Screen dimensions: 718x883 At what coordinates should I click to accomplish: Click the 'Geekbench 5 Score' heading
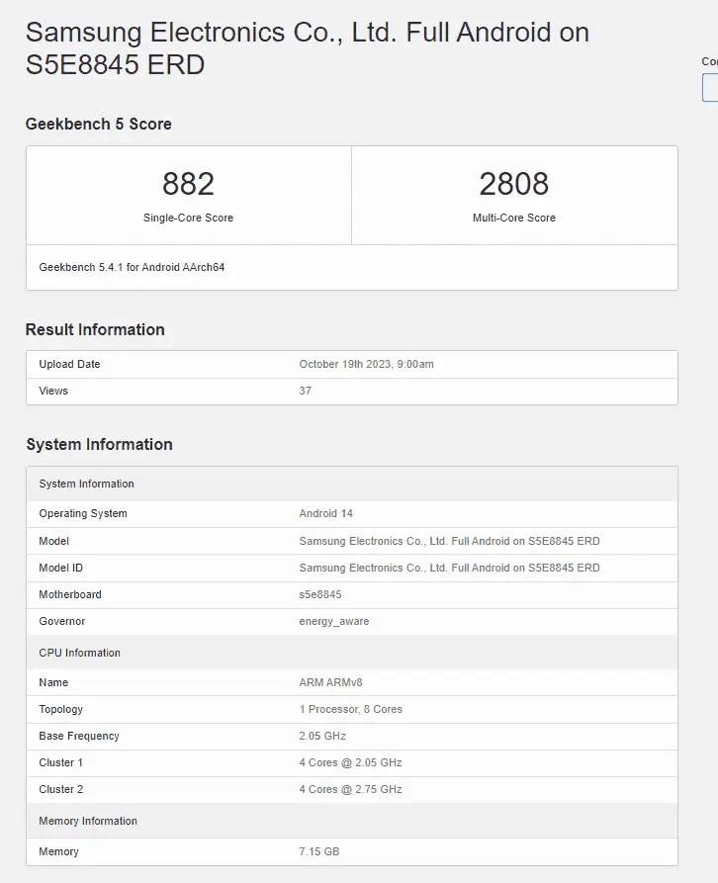(x=99, y=124)
